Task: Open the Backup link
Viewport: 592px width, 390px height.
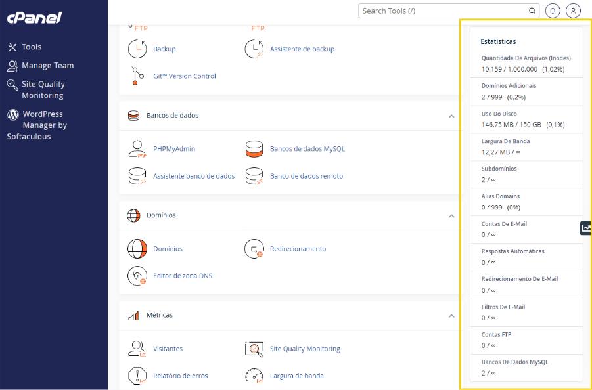Action: pos(164,49)
